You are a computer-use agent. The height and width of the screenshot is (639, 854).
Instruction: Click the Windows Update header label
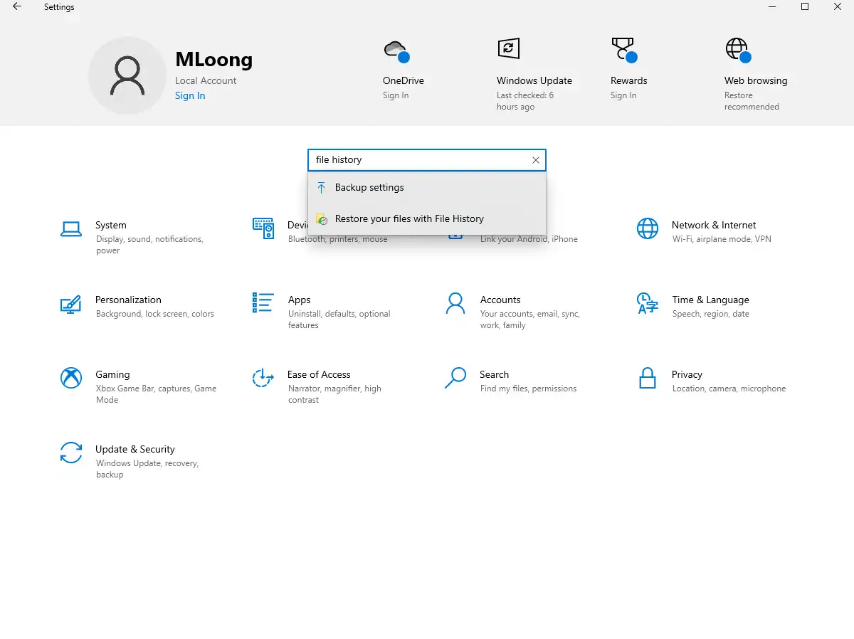point(534,80)
